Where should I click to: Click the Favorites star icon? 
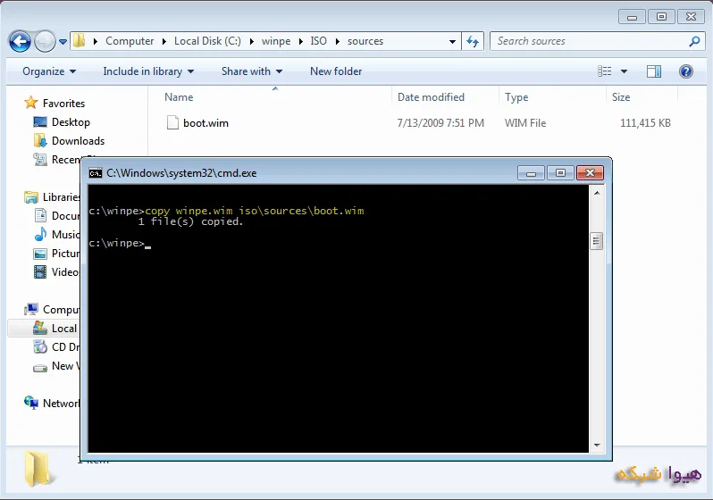[x=30, y=103]
